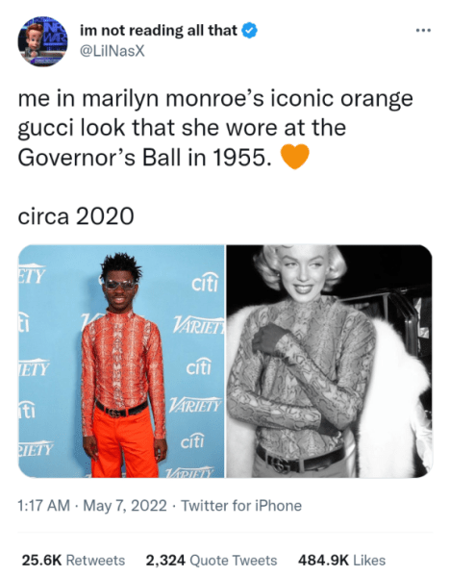The image size is (450, 577).
Task: Open the @LilNasX handle link
Action: (112, 51)
